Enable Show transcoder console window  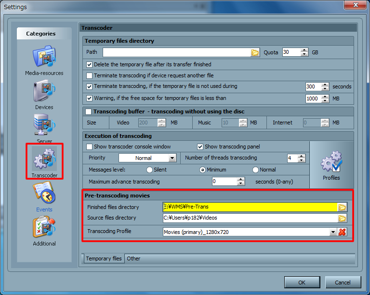pyautogui.click(x=89, y=147)
